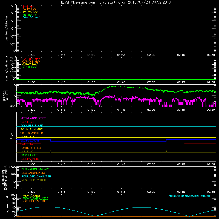
Task: Pick the 0.3-0.8 MeV legend label
Action: click(x=31, y=62)
